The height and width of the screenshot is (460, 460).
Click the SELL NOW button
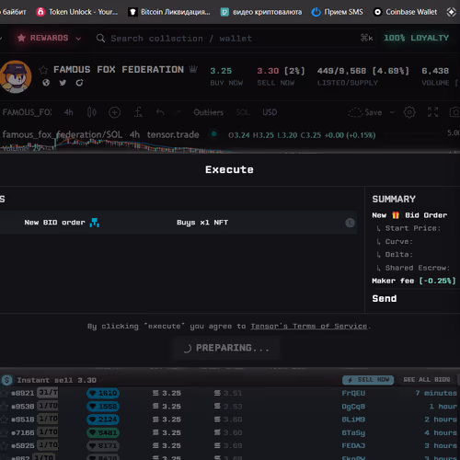368,380
